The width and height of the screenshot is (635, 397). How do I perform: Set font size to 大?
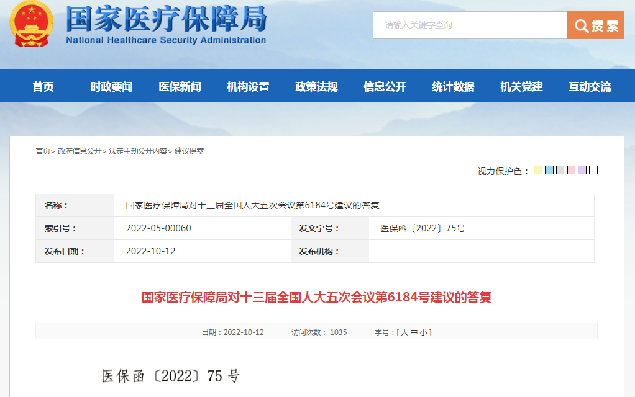pyautogui.click(x=404, y=332)
